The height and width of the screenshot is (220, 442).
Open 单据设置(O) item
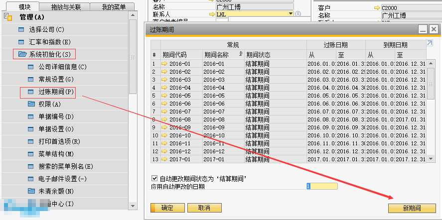[56, 129]
